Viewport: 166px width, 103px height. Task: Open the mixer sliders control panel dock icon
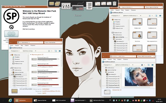pos(66,6)
